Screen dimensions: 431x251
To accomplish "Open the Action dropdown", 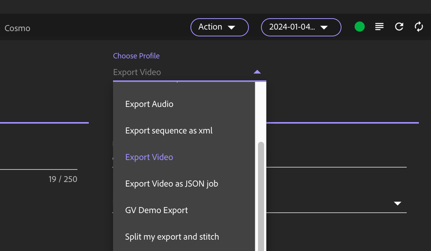I will click(219, 27).
